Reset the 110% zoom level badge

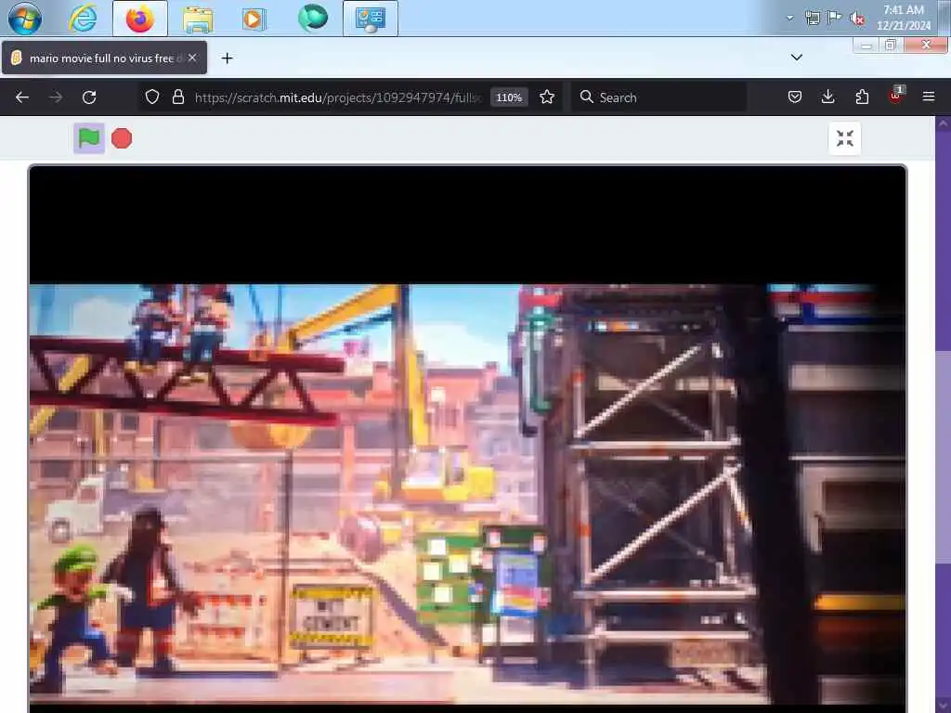509,97
